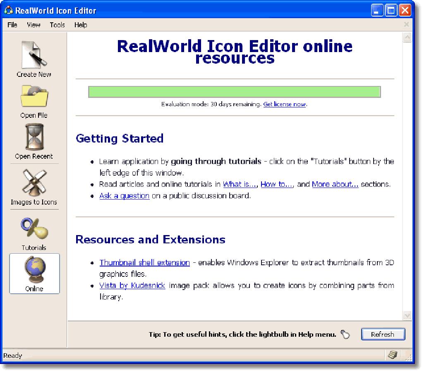Image resolution: width=422 pixels, height=371 pixels.
Task: Click the status bar stacked pages icon
Action: 393,355
